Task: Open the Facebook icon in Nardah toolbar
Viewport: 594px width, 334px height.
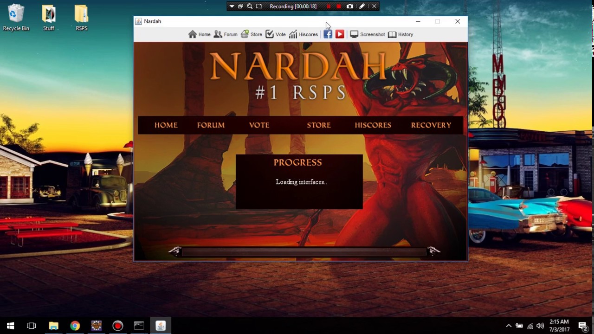Action: click(x=328, y=34)
